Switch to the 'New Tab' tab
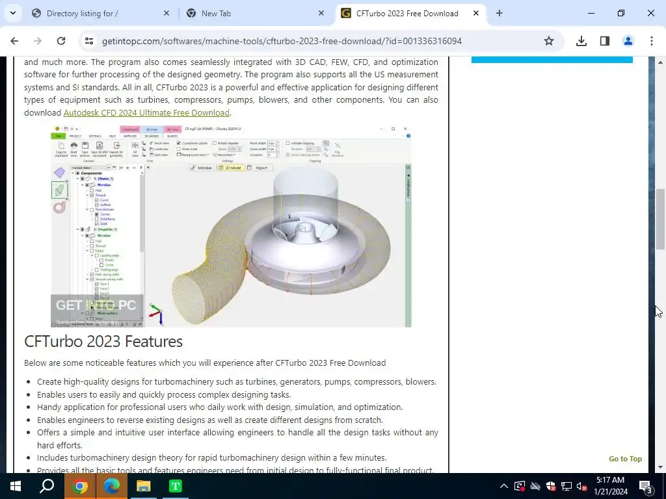 [256, 13]
